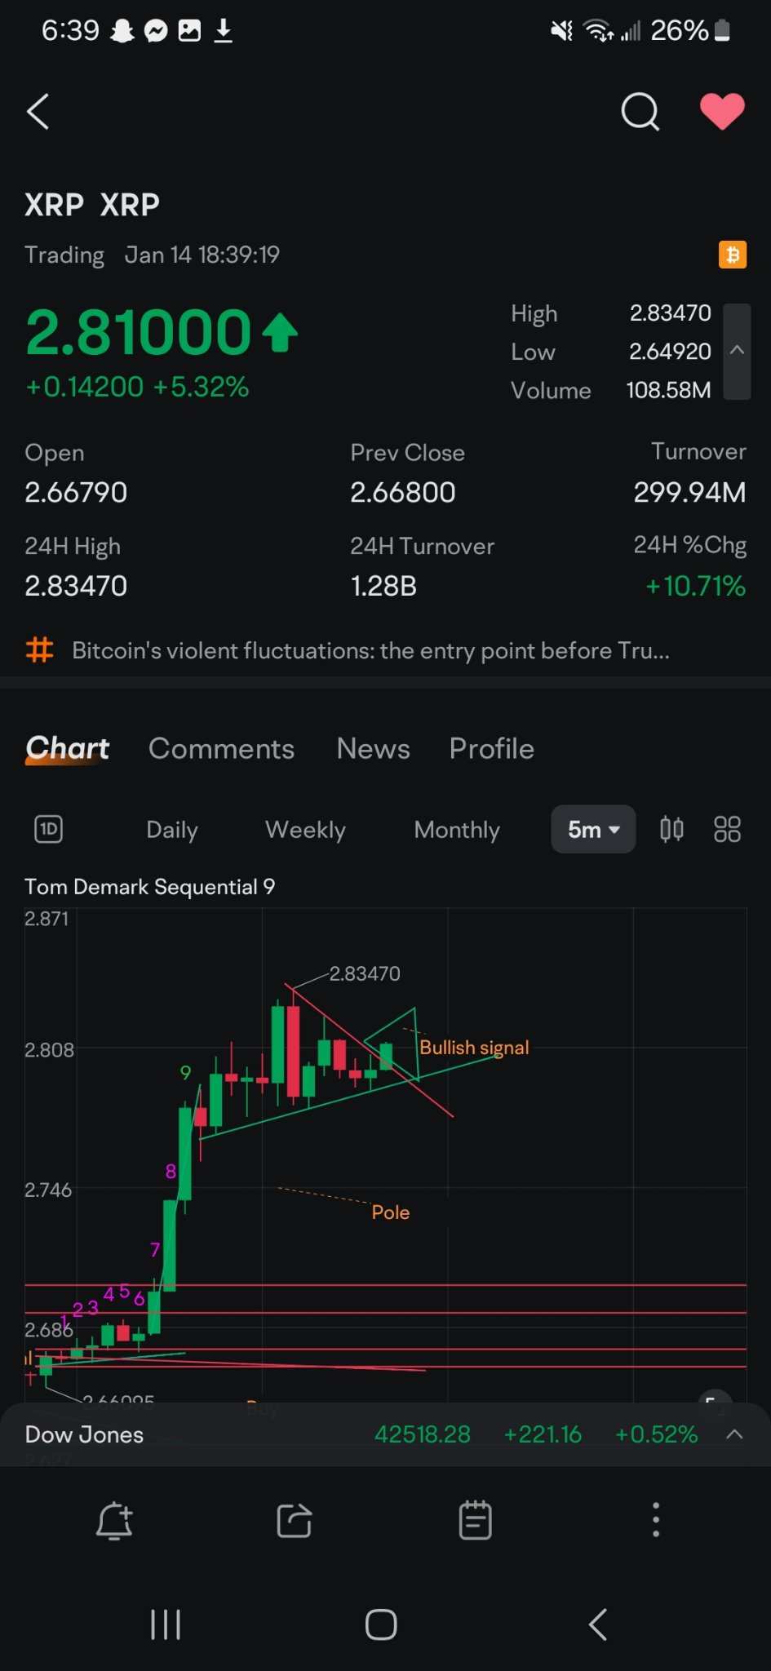771x1671 pixels.
Task: Collapse the High/Low/Volume quote panel
Action: tap(737, 351)
